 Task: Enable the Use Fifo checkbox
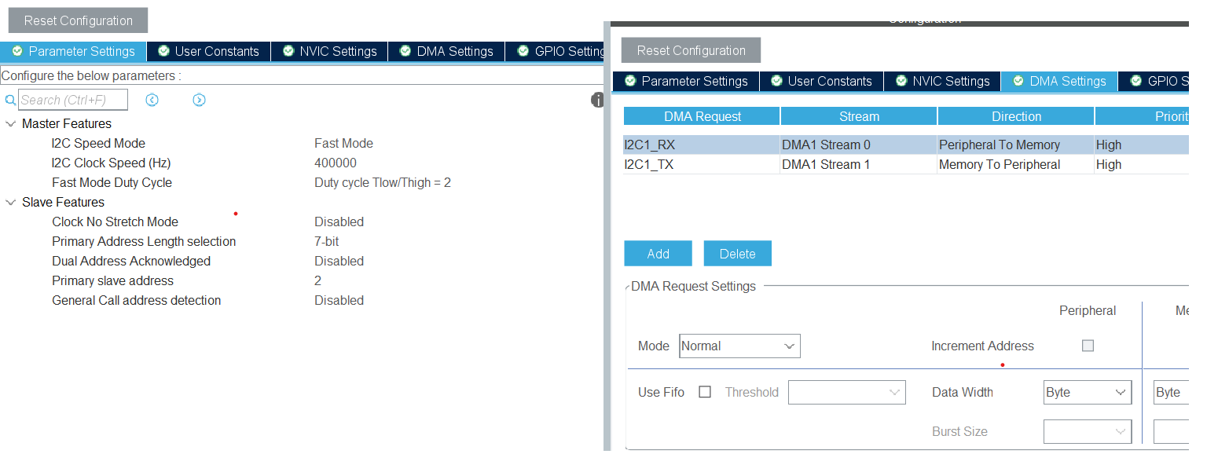(705, 392)
